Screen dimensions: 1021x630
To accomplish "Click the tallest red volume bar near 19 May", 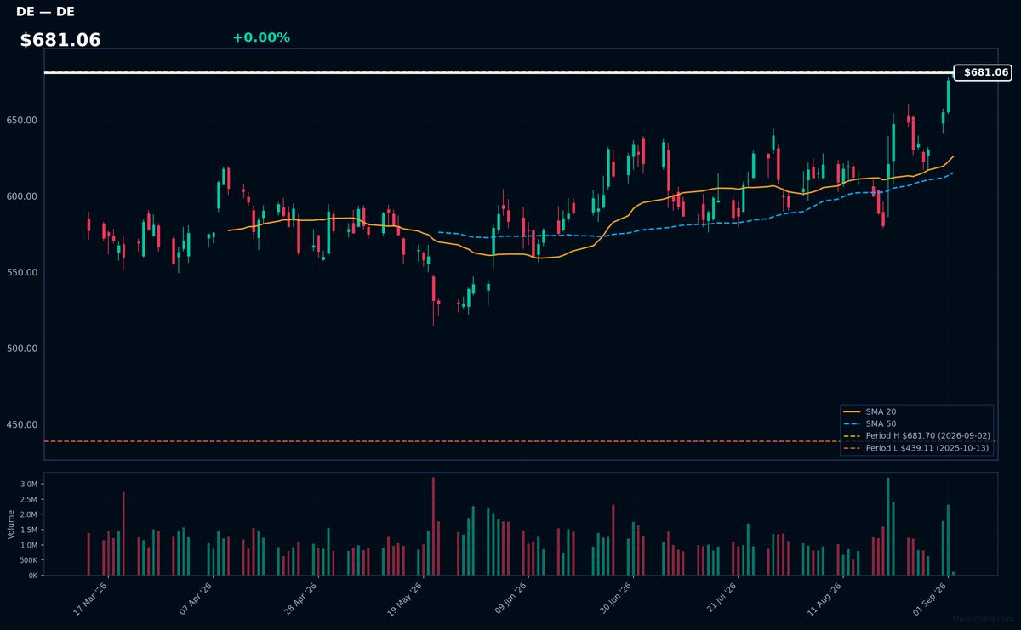I will tap(433, 526).
